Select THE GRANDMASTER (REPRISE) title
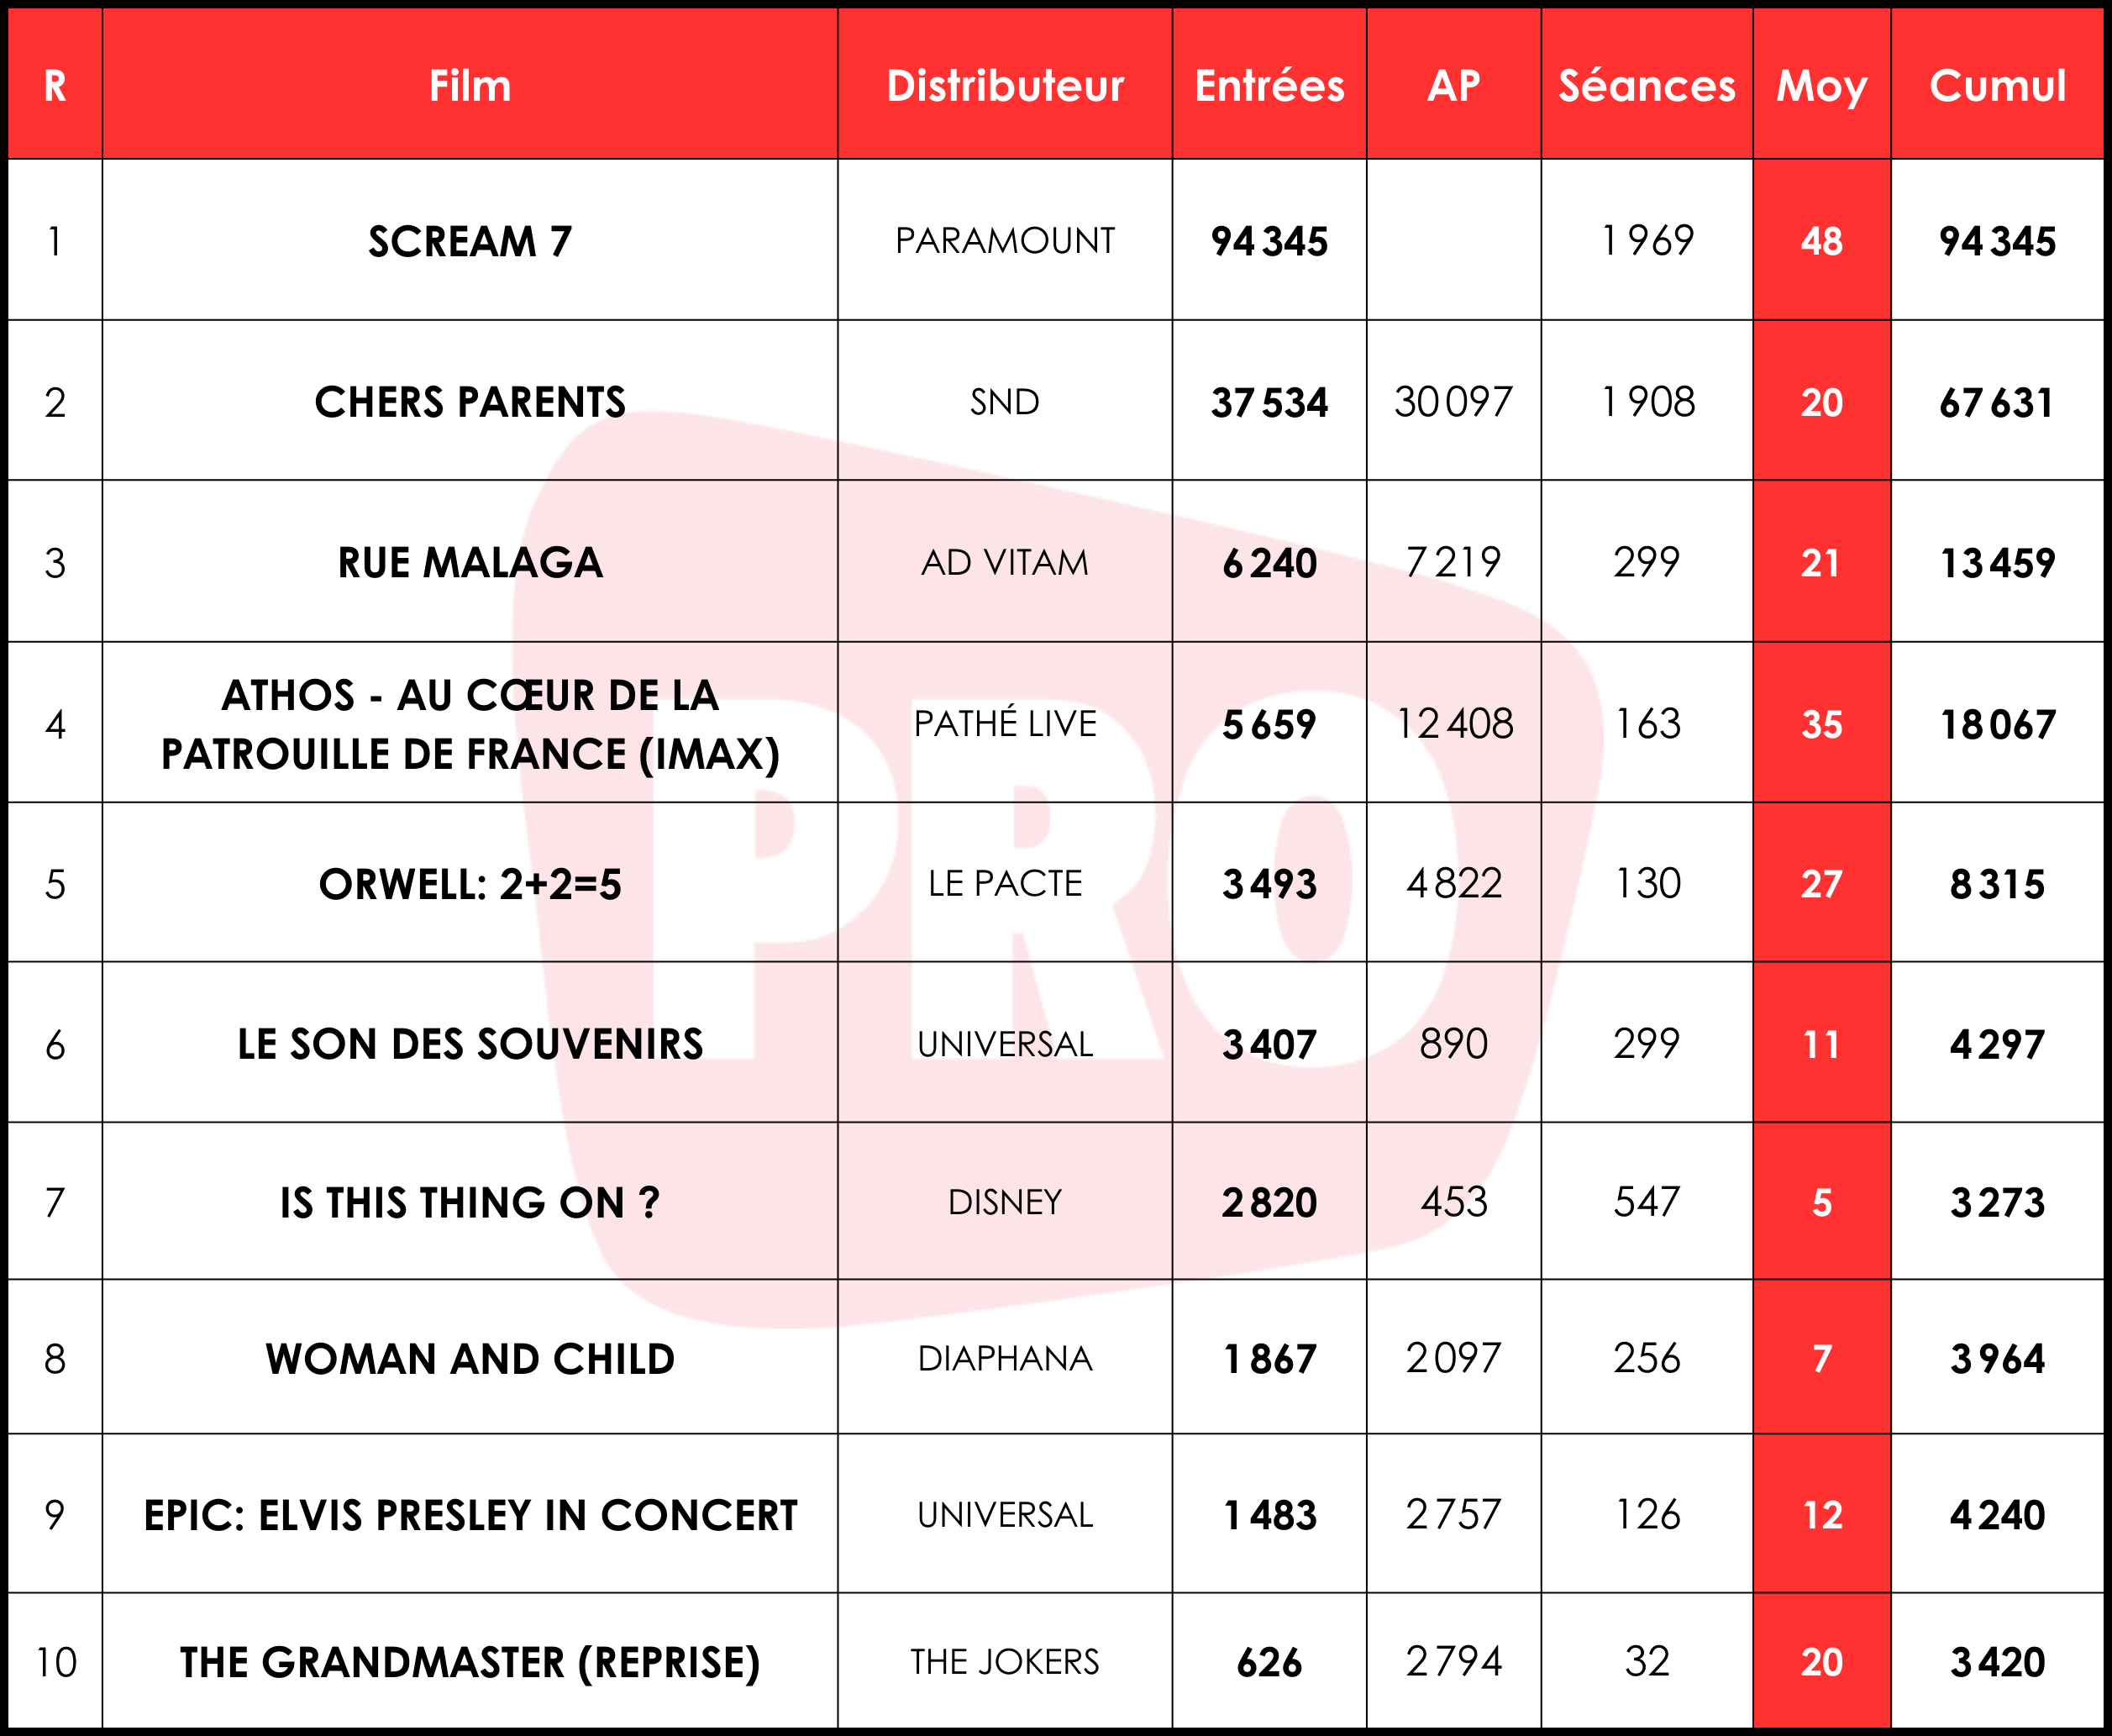Screen dimensions: 2112x1736 [470, 1663]
